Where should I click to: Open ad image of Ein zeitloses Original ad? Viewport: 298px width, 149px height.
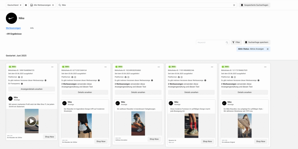tap(244, 125)
